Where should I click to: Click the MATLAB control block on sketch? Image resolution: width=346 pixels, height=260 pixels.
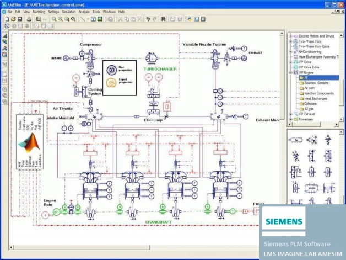click(x=30, y=142)
